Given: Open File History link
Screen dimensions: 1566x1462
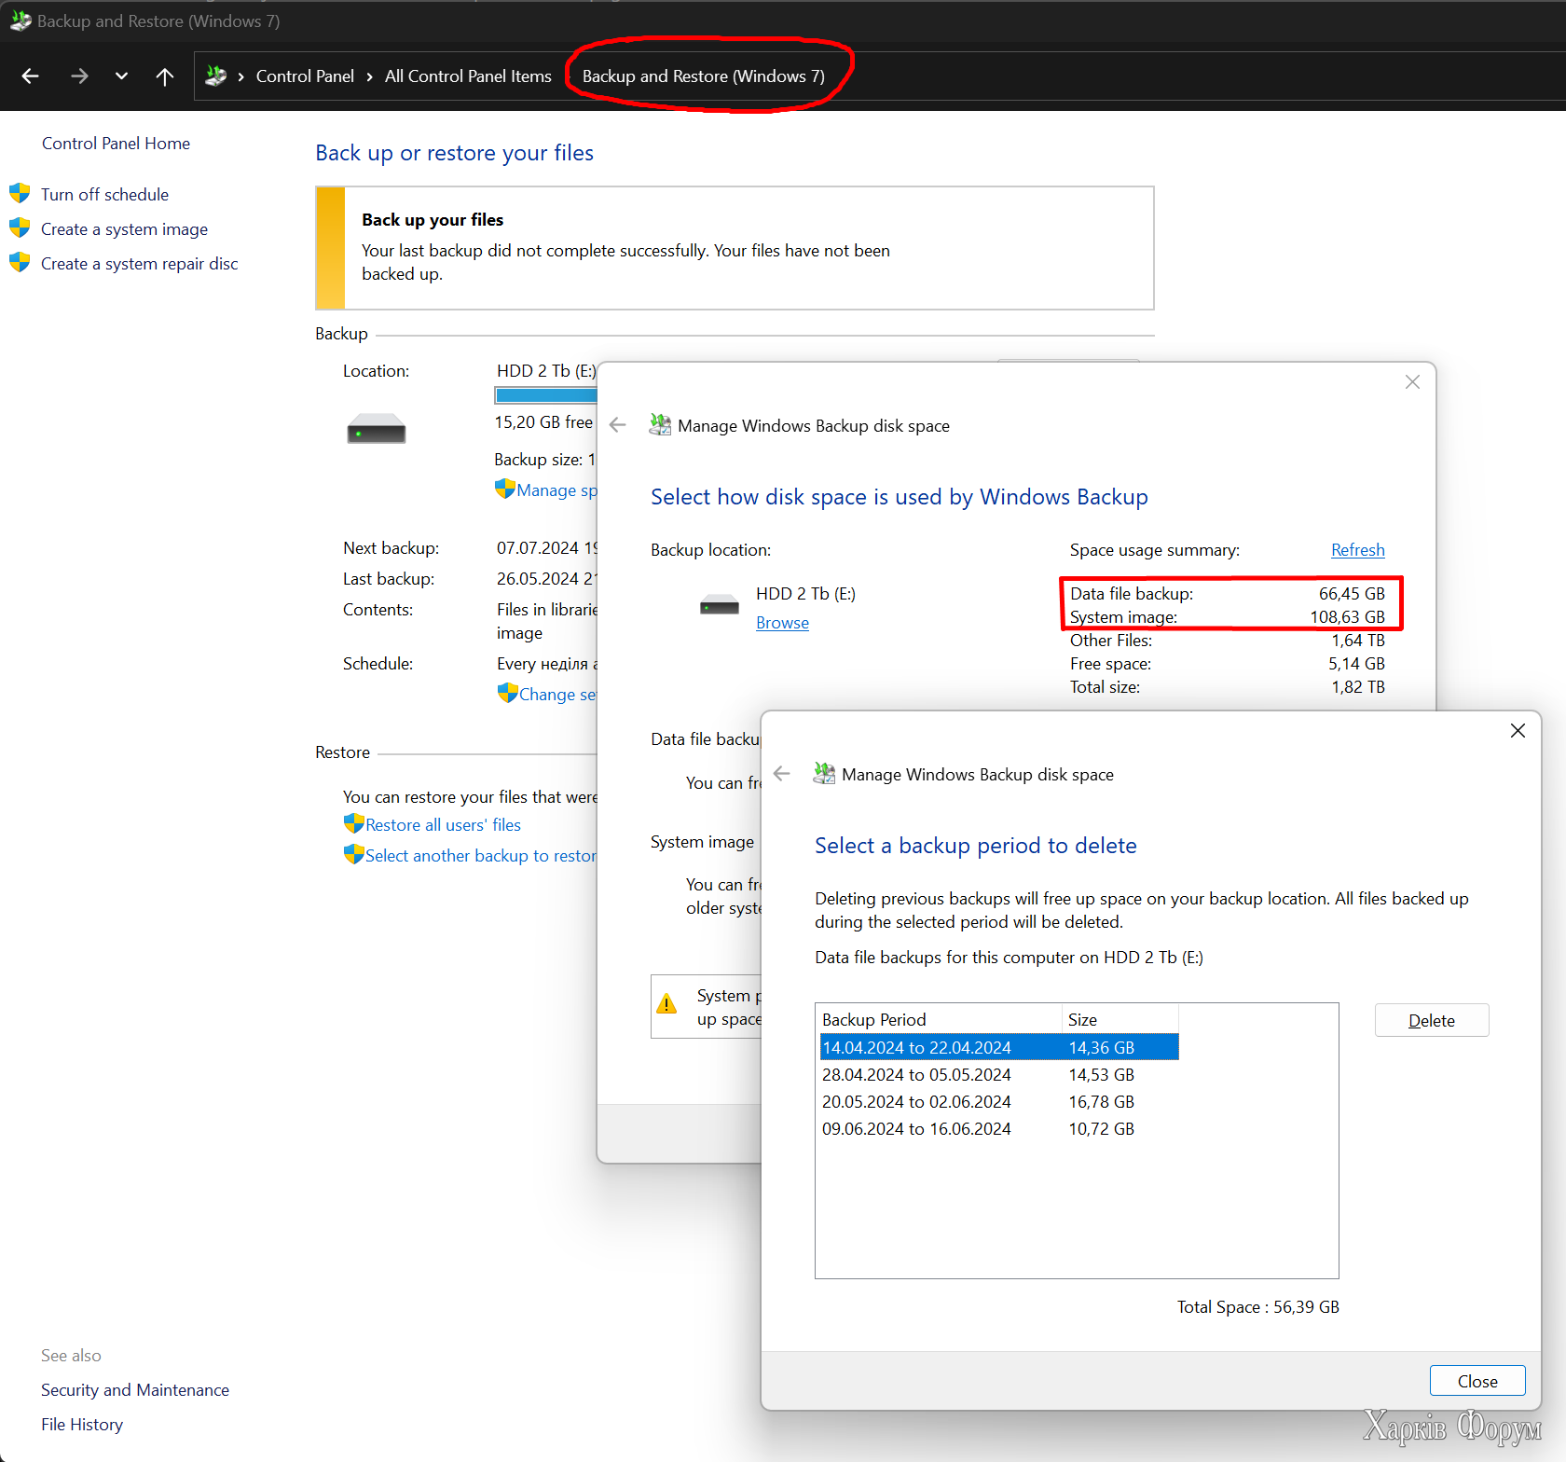Looking at the screenshot, I should pyautogui.click(x=82, y=1424).
